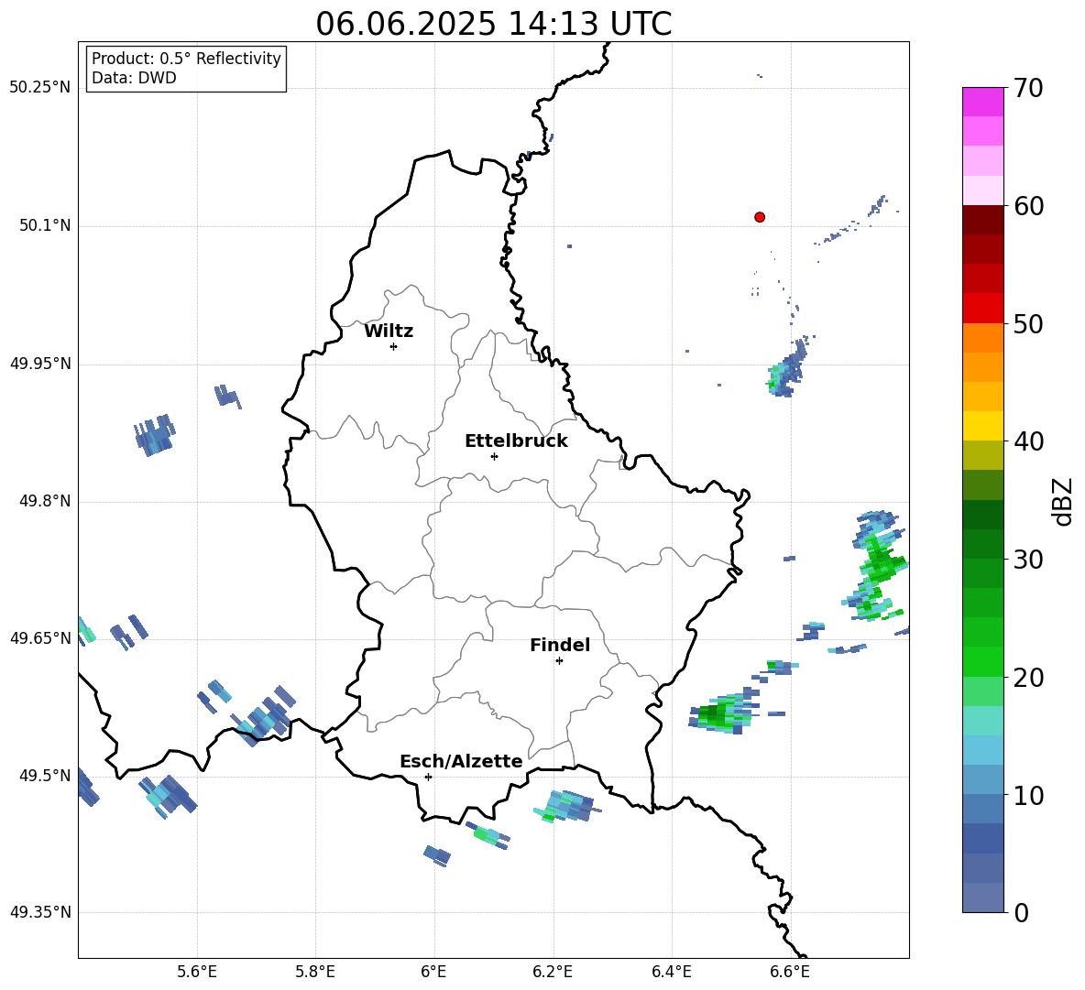
Task: Click the Data: DWD text
Action: point(134,78)
